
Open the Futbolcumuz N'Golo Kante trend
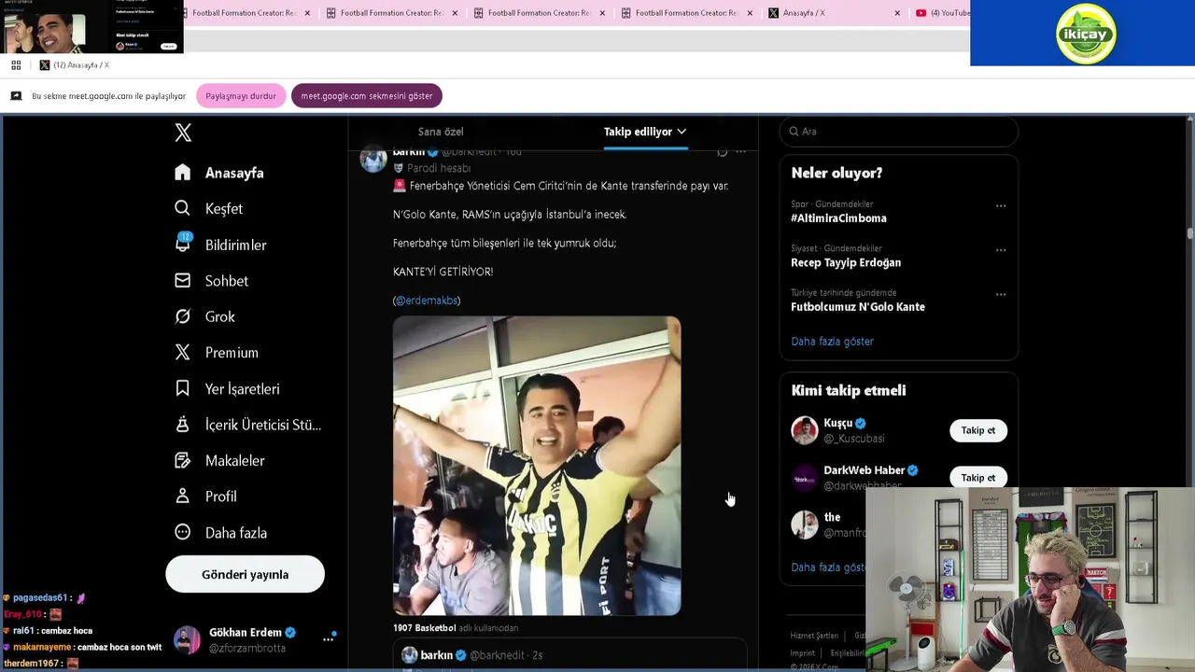click(x=858, y=307)
